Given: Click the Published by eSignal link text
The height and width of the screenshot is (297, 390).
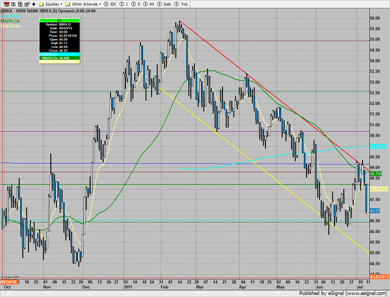Looking at the screenshot, I should click(x=343, y=293).
